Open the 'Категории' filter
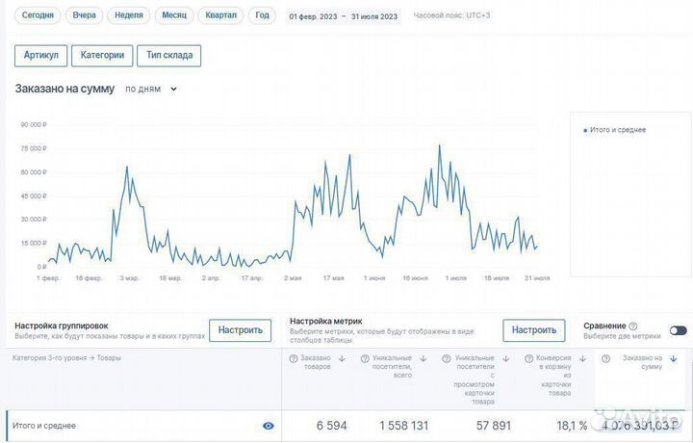Viewport: 693px width, 443px height. pyautogui.click(x=102, y=55)
